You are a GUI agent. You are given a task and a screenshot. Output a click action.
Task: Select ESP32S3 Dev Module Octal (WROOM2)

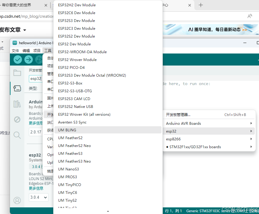pyautogui.click(x=108, y=75)
